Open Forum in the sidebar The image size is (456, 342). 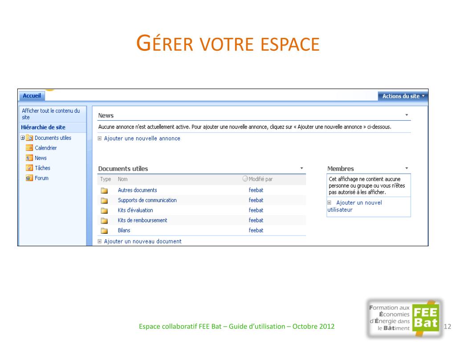(41, 178)
